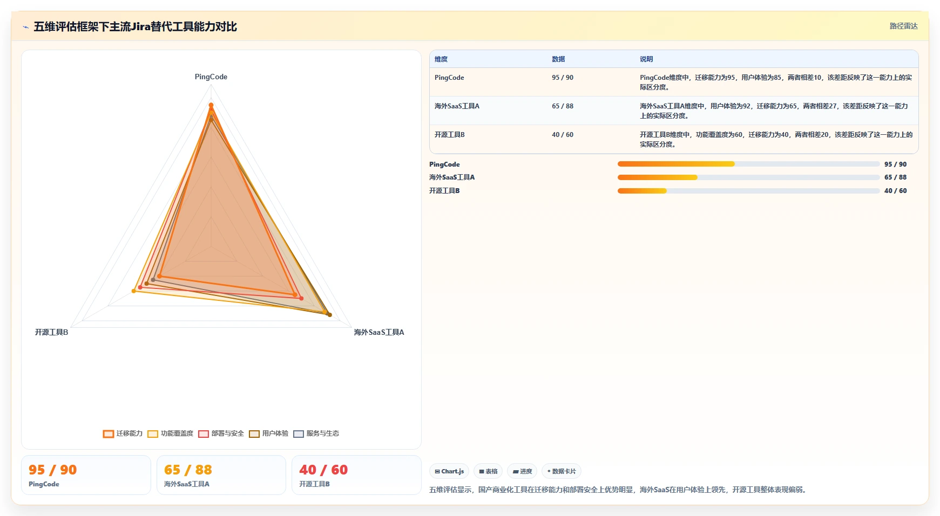Click the PingCode progress bar

click(x=748, y=164)
